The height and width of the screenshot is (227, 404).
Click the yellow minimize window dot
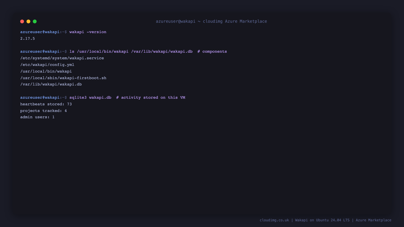(x=28, y=21)
